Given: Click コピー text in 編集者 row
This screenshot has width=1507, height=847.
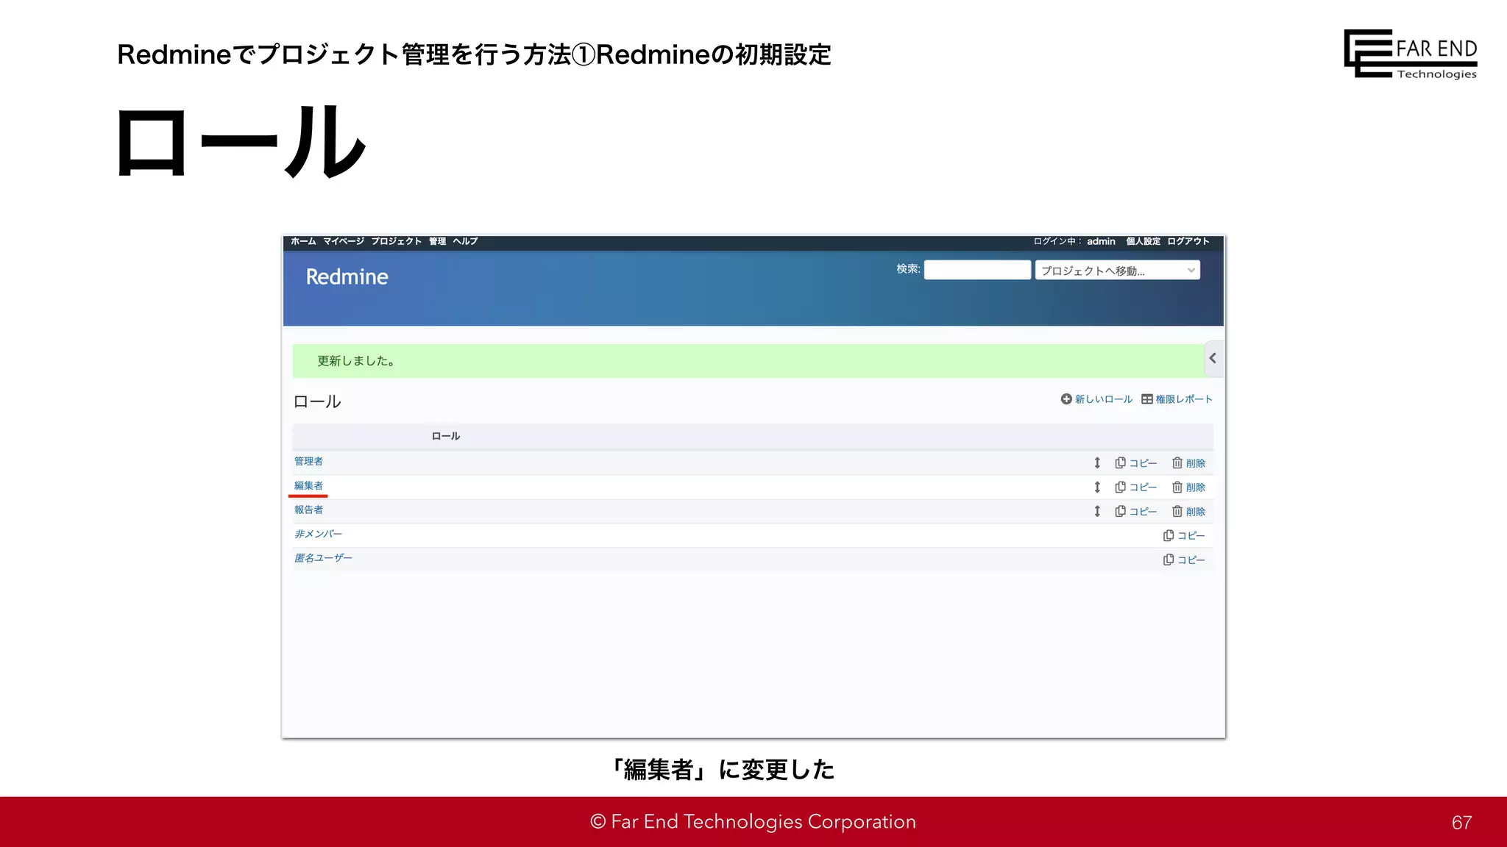Looking at the screenshot, I should (1143, 487).
